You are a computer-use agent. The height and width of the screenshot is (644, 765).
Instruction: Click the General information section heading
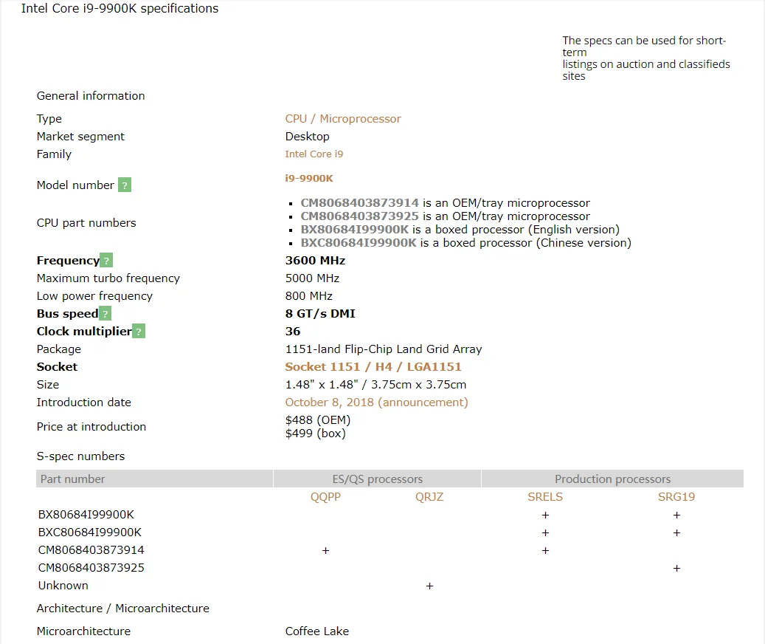pyautogui.click(x=91, y=96)
